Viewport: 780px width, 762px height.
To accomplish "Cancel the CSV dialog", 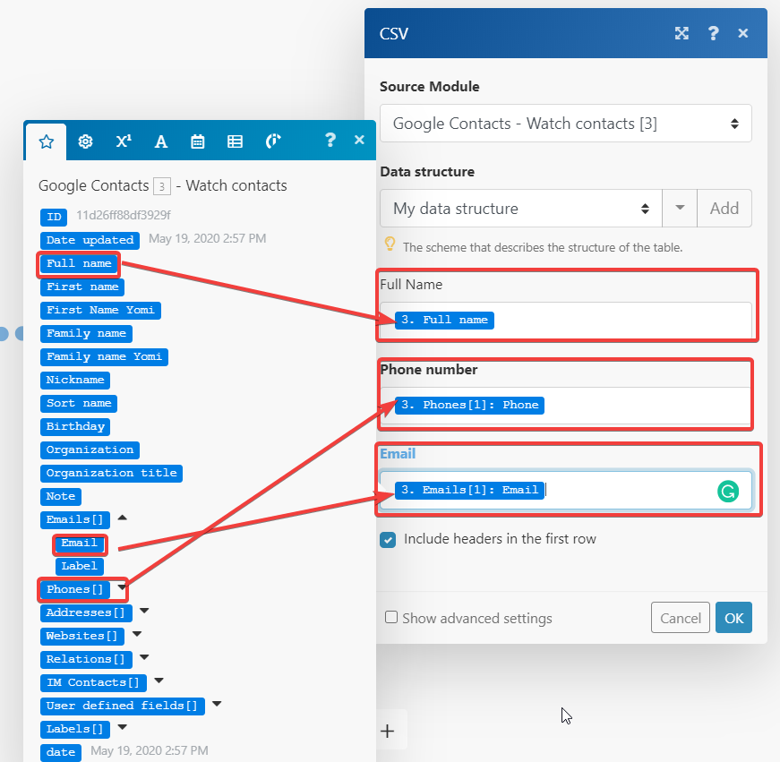I will point(680,618).
